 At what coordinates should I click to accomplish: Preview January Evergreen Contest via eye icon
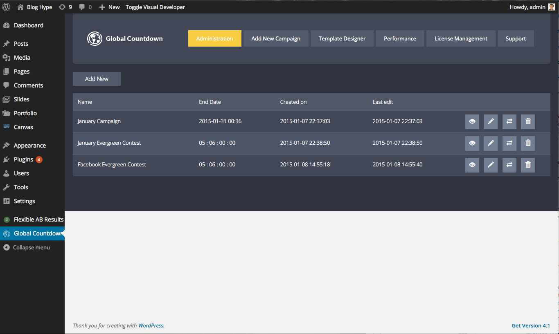click(472, 143)
